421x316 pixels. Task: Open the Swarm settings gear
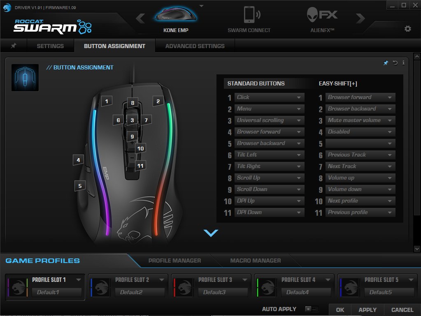[407, 29]
